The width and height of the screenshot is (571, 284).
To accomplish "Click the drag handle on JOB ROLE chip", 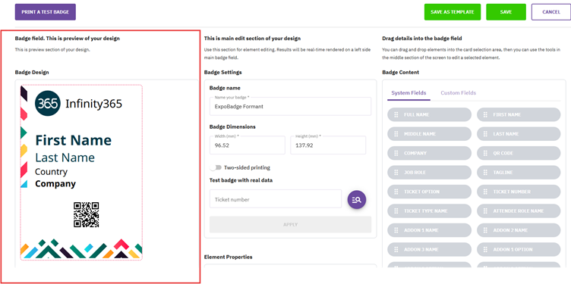I will 396,173.
